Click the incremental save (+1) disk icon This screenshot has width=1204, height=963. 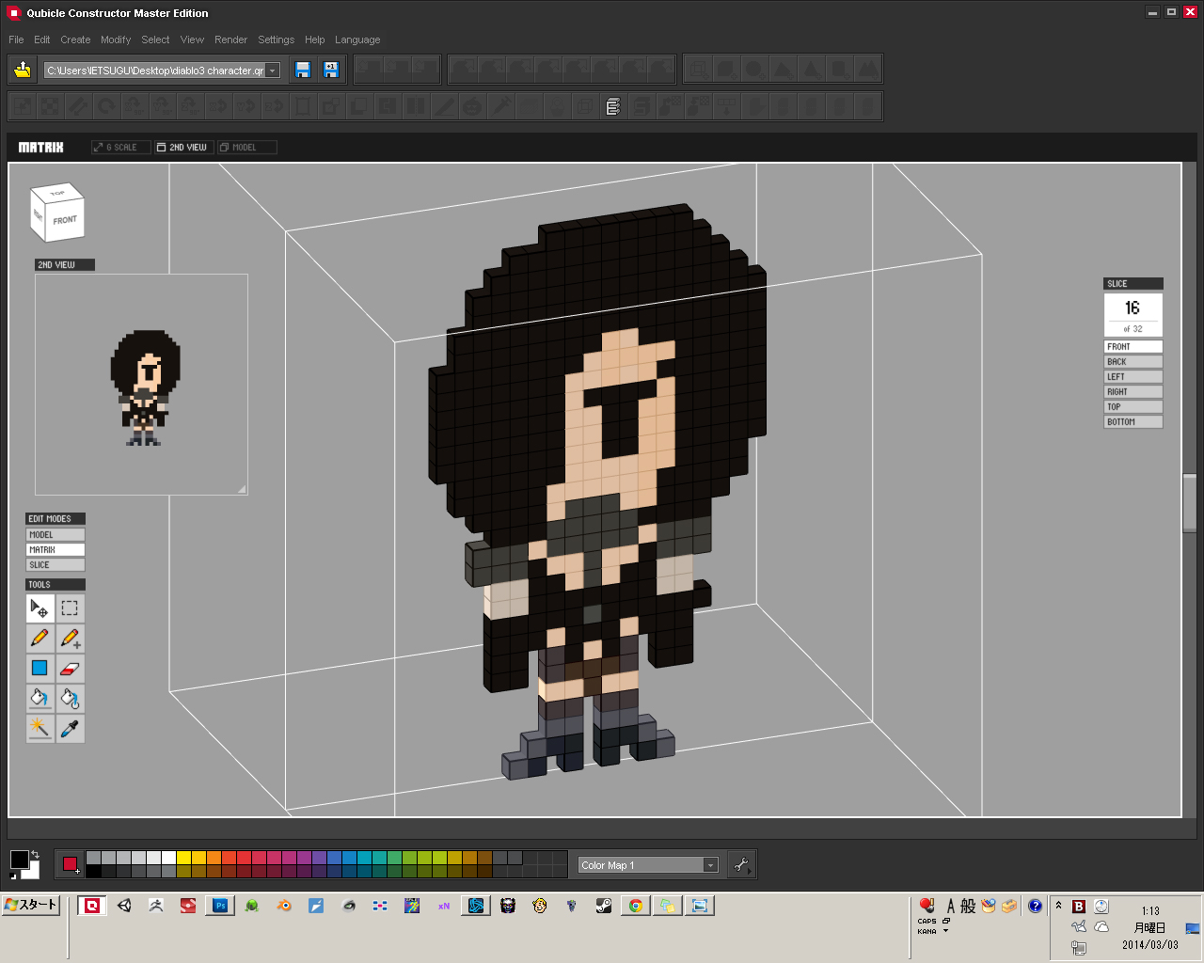[x=331, y=70]
